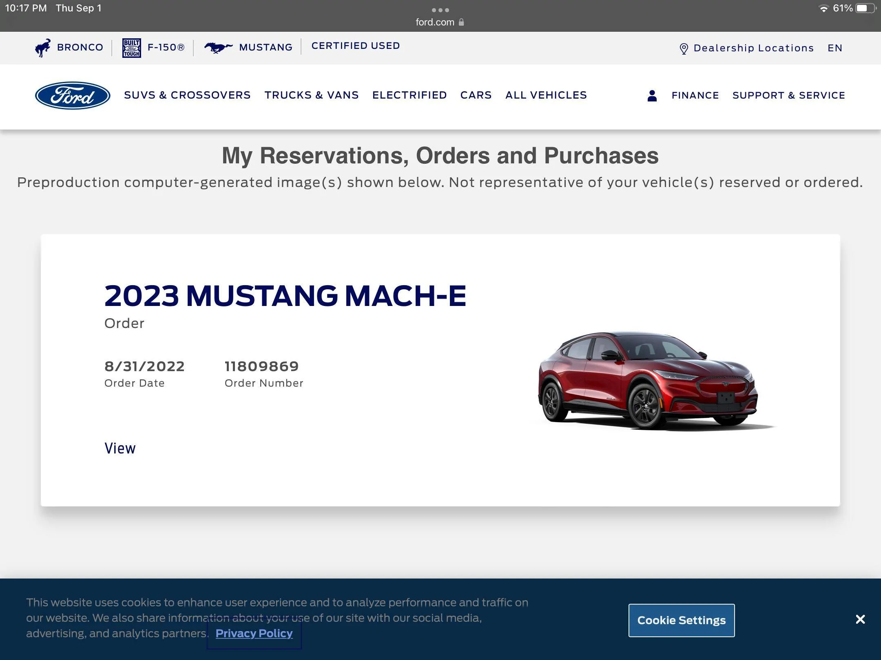Screen dimensions: 881x660
Task: Click the 'Thu Sep 1' date text
Action: [79, 8]
